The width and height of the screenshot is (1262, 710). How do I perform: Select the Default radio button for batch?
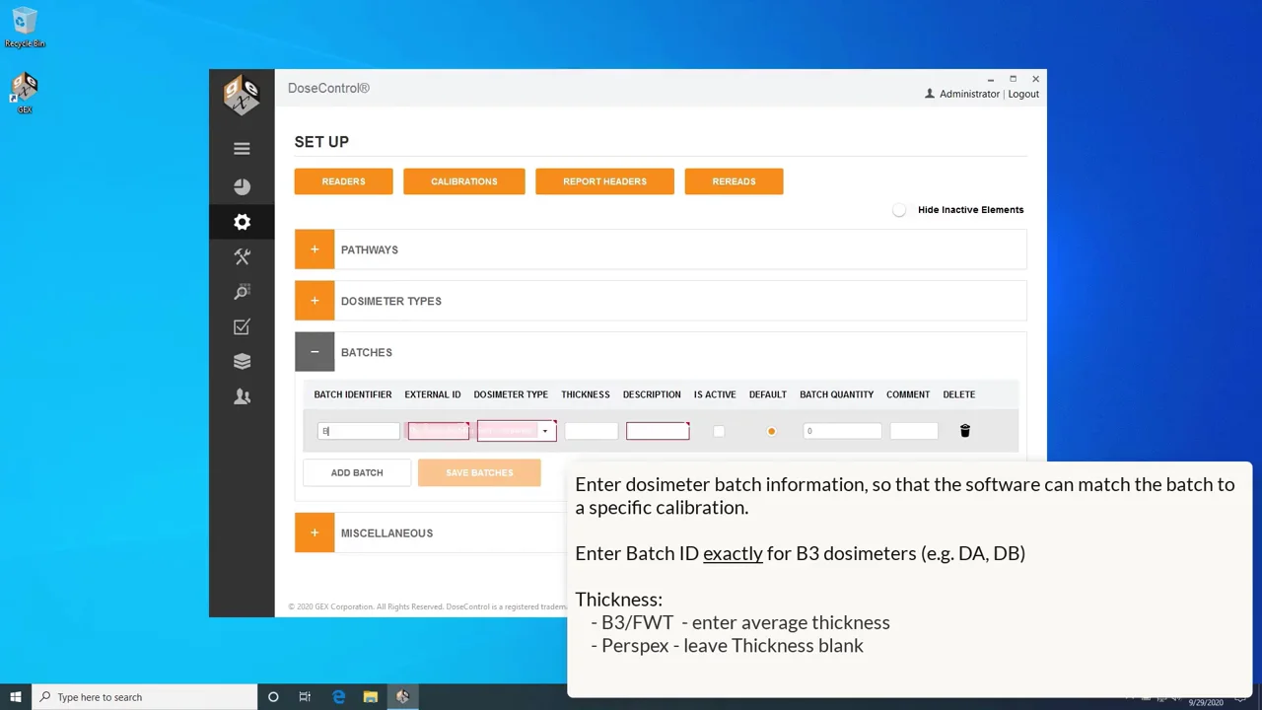coord(771,431)
